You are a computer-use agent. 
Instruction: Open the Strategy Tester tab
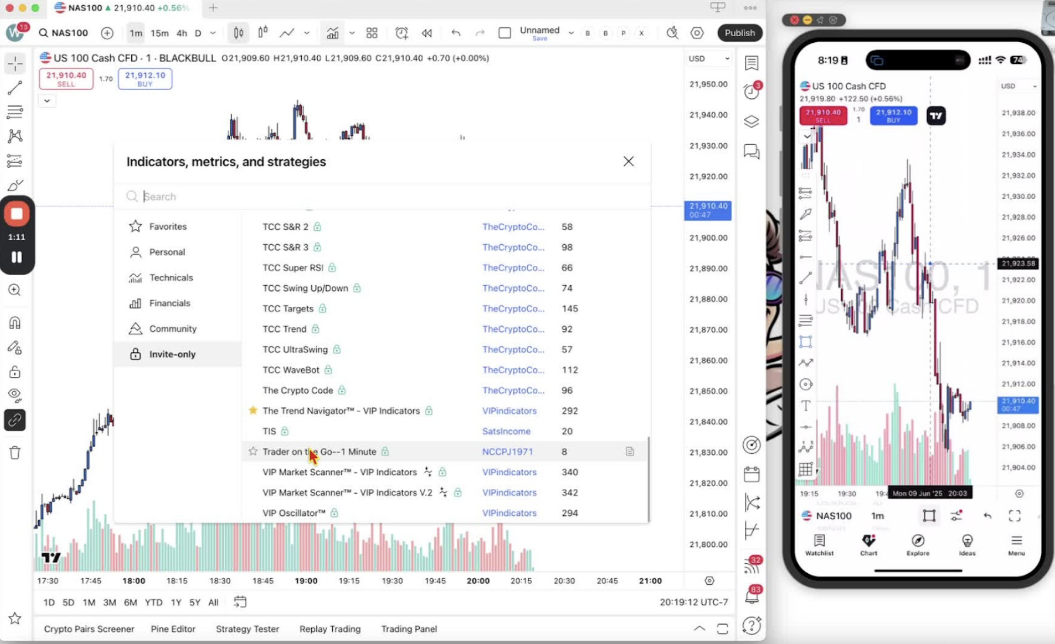point(247,629)
